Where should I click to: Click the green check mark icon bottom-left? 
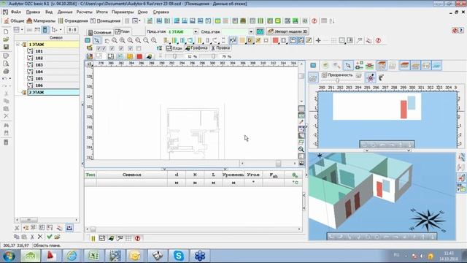point(50,237)
